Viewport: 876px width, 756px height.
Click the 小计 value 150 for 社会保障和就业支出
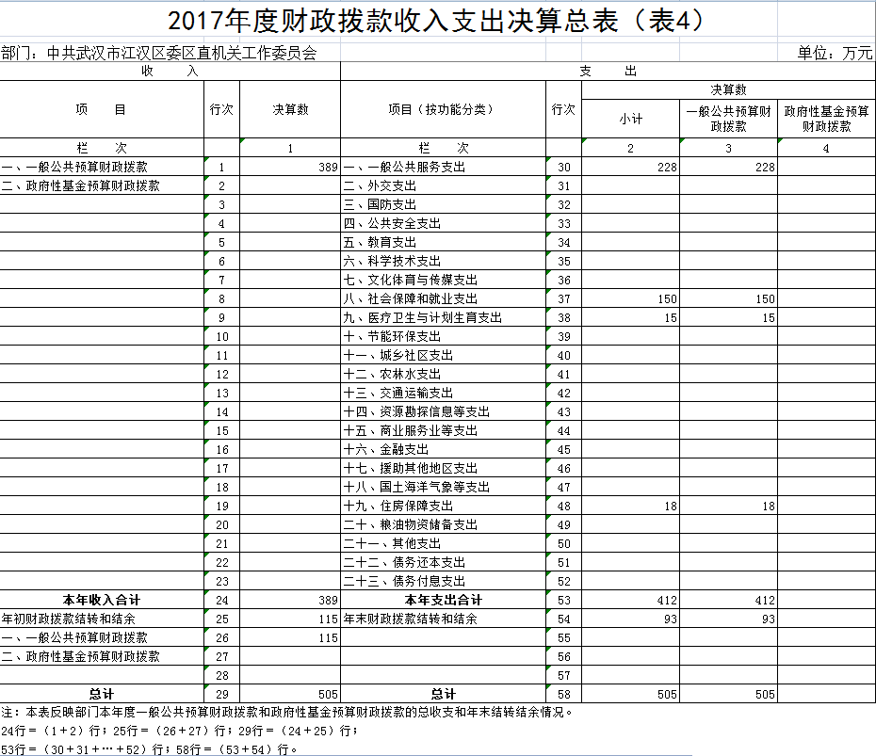630,298
